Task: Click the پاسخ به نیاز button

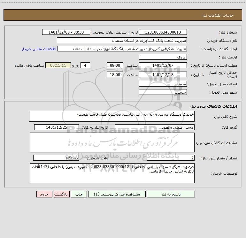Action: (171, 194)
